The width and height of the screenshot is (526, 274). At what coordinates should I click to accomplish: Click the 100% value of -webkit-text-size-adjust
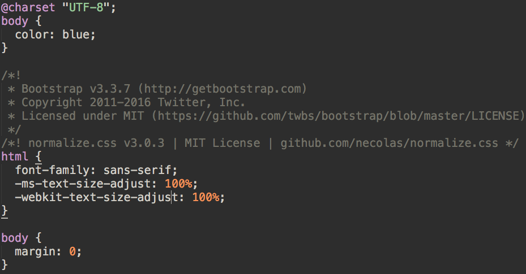206,197
